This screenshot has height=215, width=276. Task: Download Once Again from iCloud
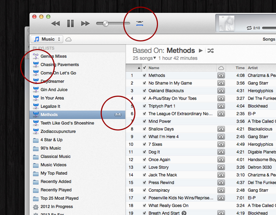click(x=221, y=160)
